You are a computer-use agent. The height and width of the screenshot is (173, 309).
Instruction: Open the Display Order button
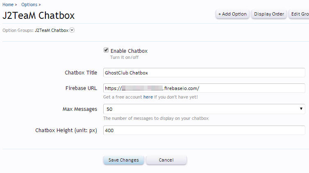(x=269, y=14)
